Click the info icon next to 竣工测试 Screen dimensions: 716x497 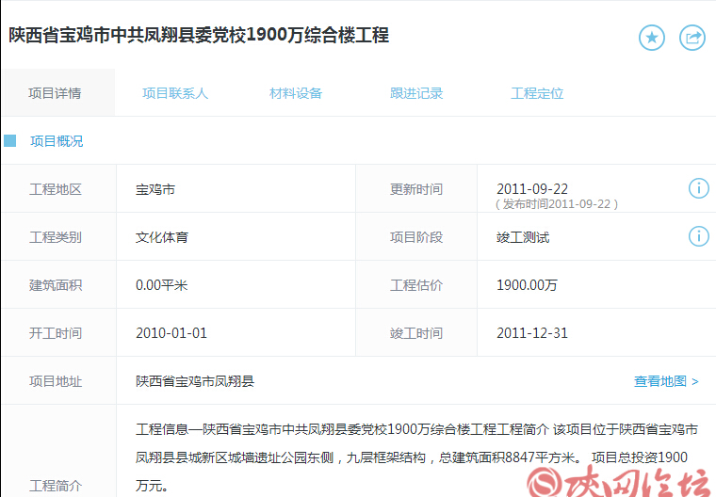point(698,235)
